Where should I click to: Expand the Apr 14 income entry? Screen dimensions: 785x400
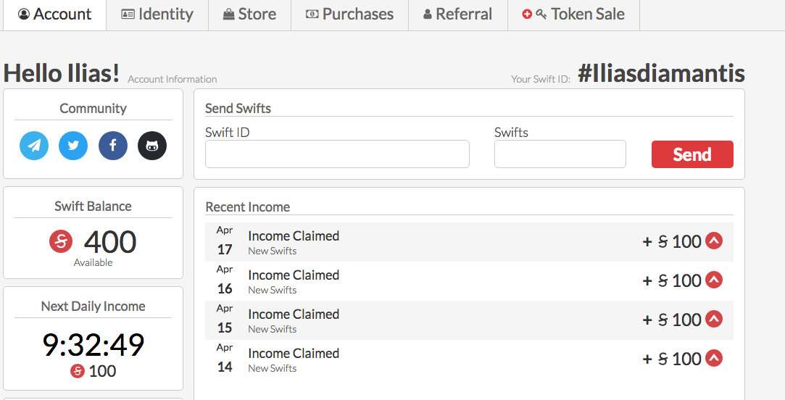click(x=714, y=359)
